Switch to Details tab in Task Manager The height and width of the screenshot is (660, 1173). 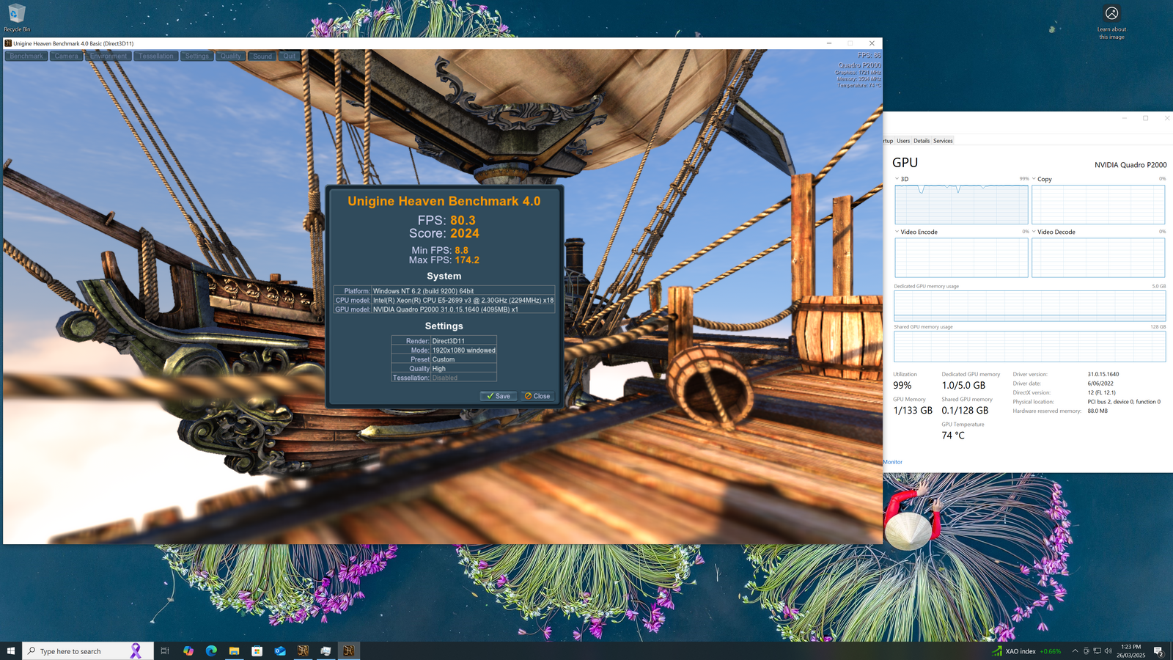coord(922,141)
